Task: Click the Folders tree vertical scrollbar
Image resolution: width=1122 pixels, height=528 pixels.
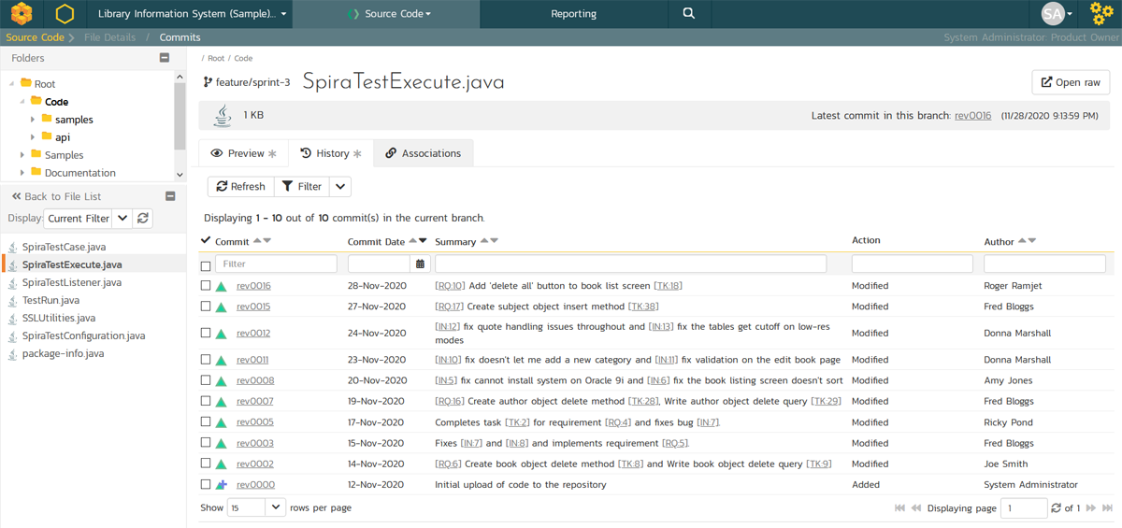Action: (180, 117)
